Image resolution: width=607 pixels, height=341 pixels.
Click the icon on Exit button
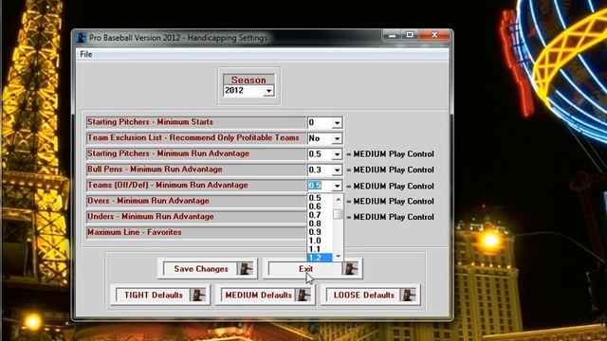pyautogui.click(x=350, y=269)
